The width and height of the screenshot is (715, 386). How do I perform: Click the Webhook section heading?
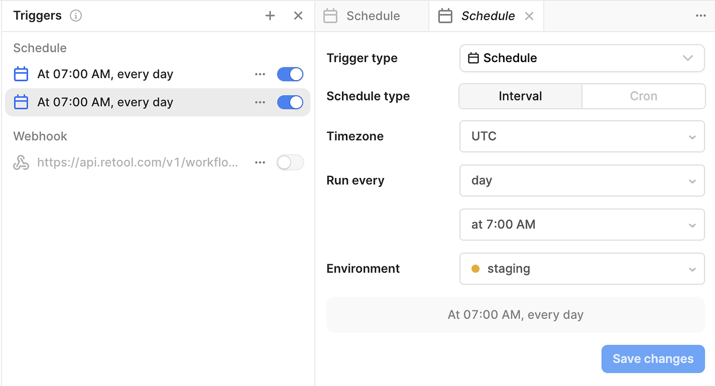40,137
